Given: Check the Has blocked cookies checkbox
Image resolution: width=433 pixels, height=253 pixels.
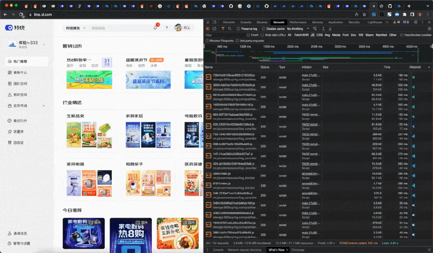Looking at the screenshot, I should click(402, 35).
